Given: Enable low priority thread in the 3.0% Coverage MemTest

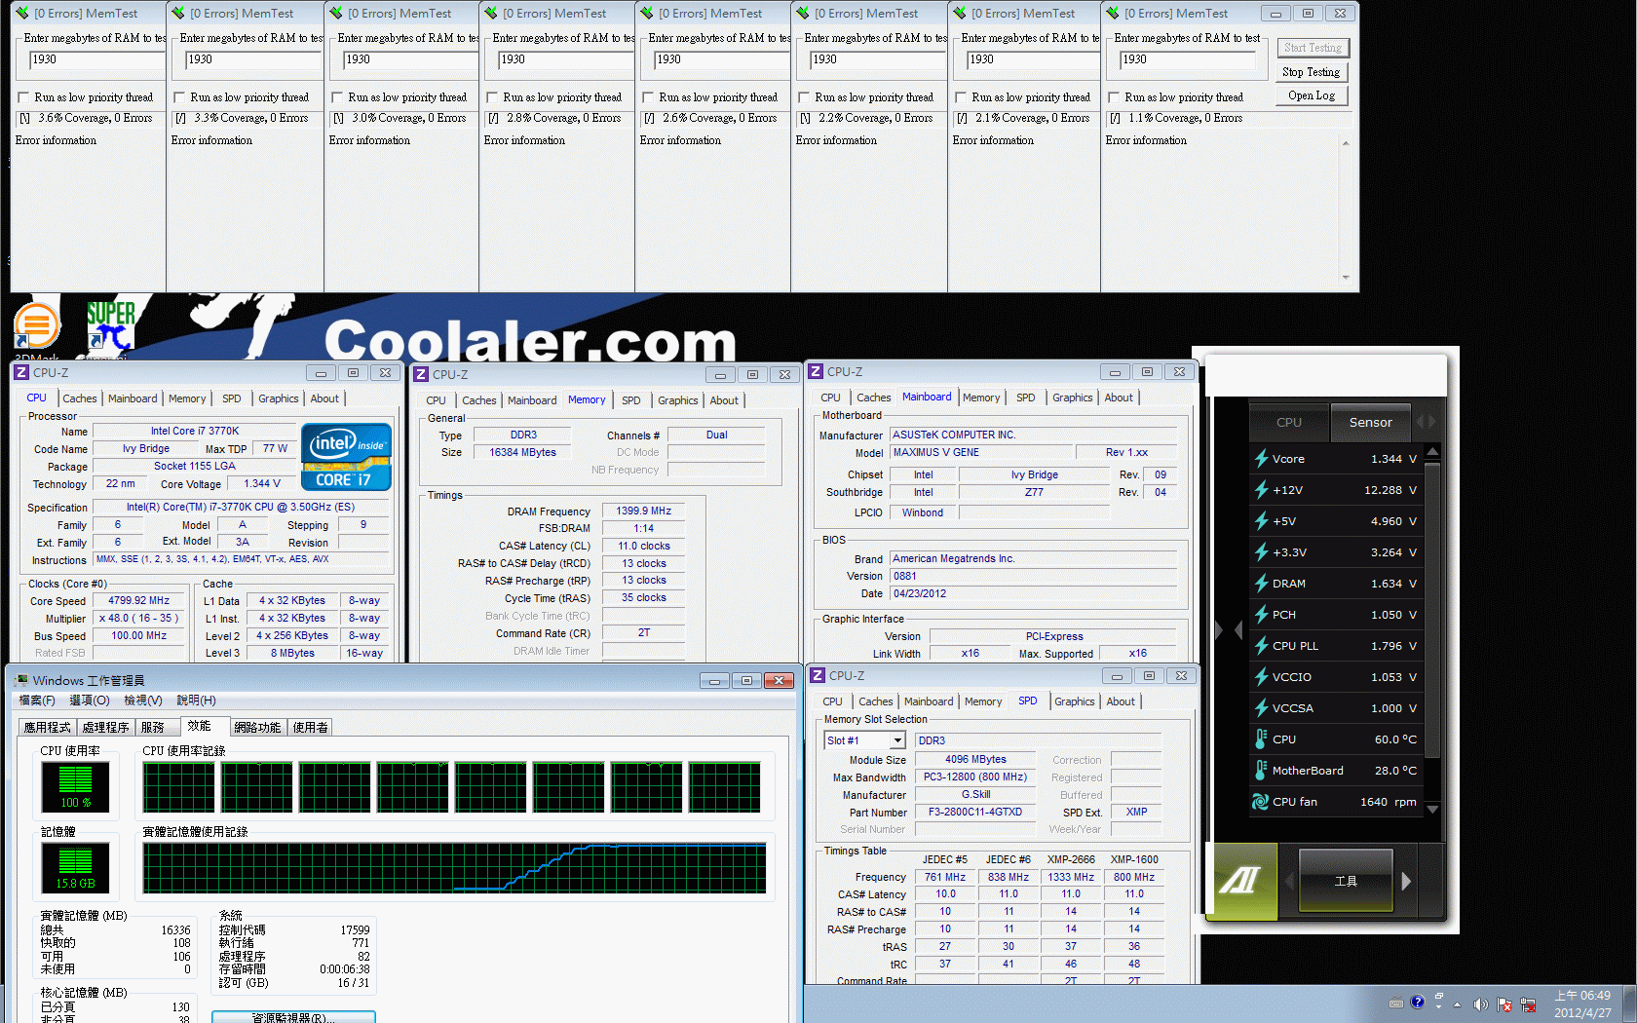Looking at the screenshot, I should 337,97.
